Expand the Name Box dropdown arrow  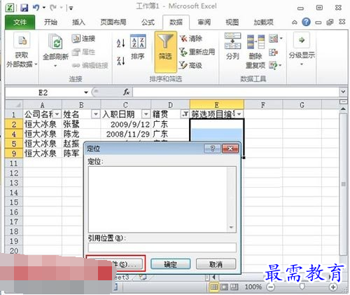86,92
